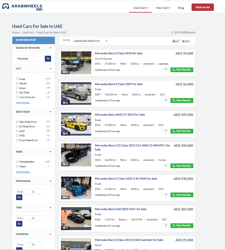Open the Used Cars menu
225x250 pixels.
pyautogui.click(x=141, y=8)
